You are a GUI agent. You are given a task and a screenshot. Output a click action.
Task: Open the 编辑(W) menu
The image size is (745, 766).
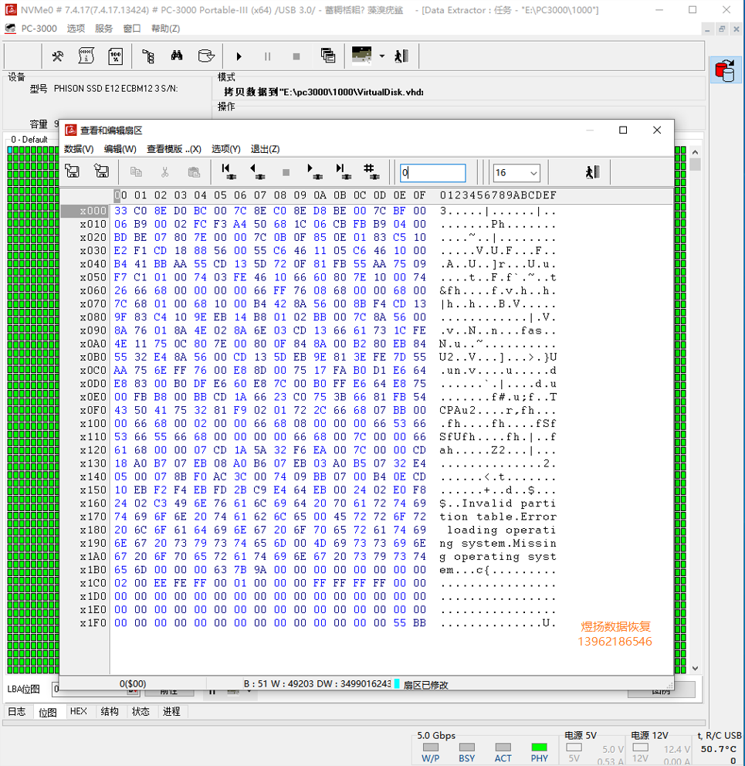coord(120,149)
